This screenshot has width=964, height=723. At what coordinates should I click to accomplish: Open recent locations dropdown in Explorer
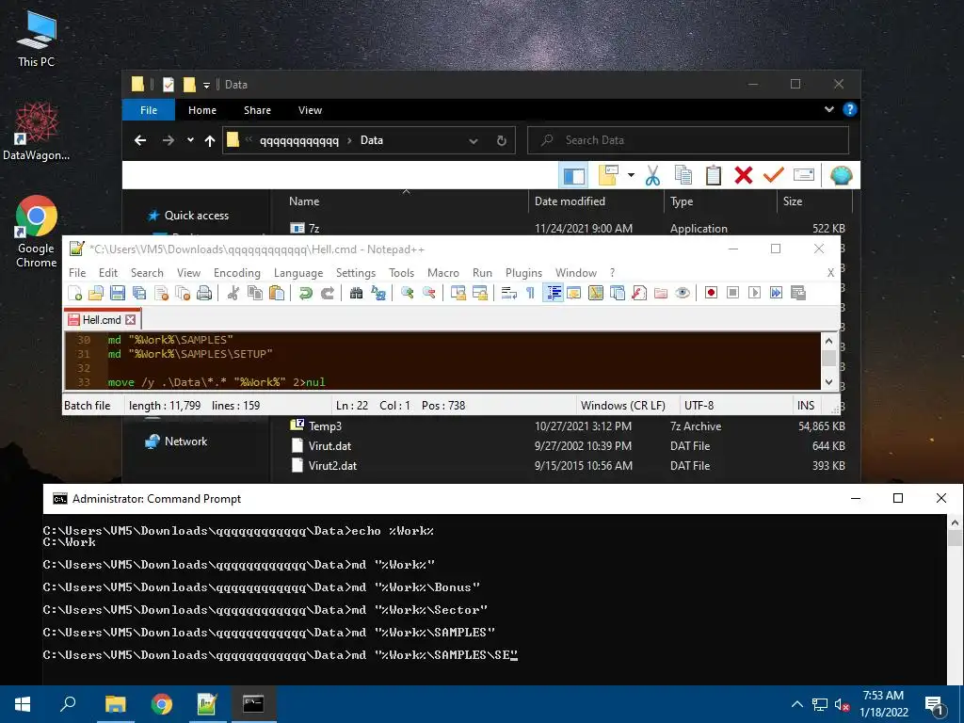pos(190,141)
